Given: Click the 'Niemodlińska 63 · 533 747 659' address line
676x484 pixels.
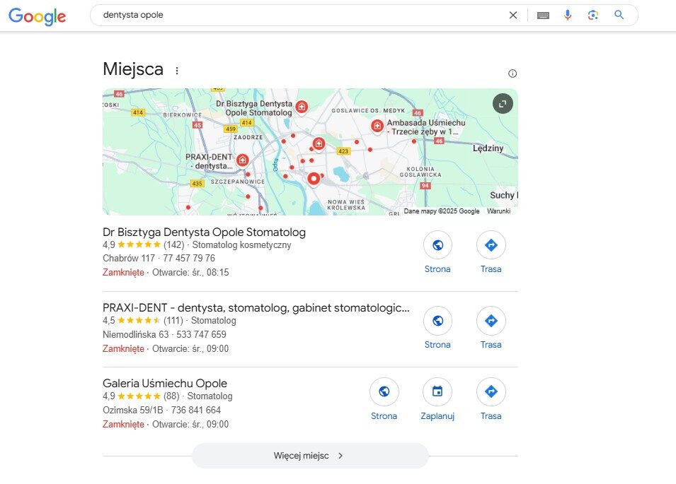Looking at the screenshot, I should (x=164, y=334).
